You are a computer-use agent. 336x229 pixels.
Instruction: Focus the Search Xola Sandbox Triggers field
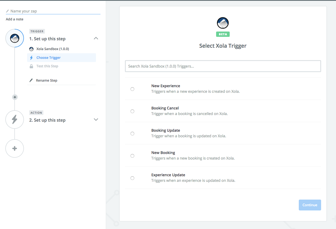pos(223,66)
